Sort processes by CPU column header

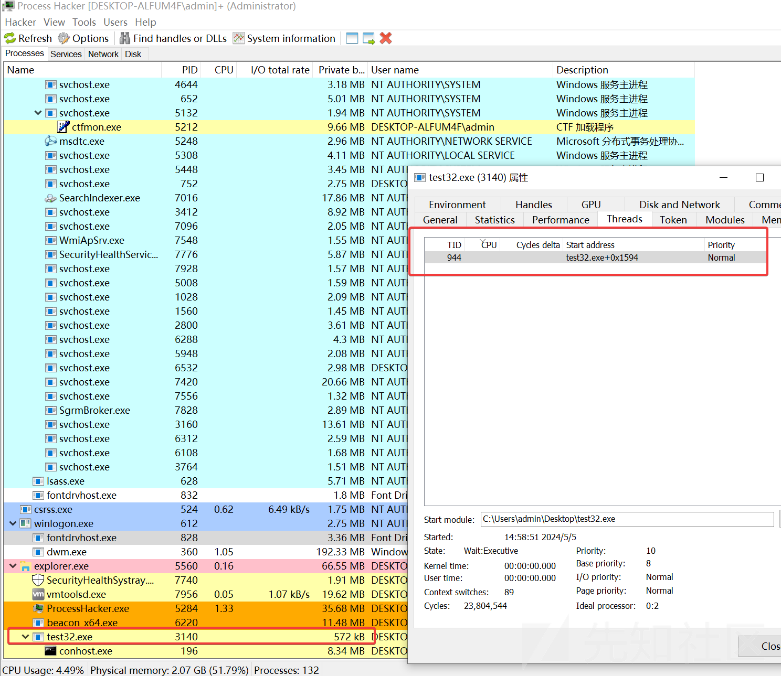220,70
